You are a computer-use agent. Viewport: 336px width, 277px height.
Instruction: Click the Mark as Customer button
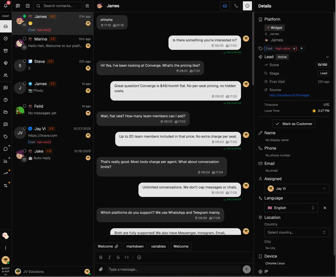(x=294, y=124)
